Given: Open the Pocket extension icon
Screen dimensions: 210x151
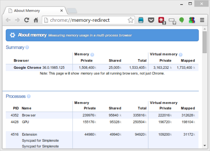Looking at the screenshot, I should [151, 20].
